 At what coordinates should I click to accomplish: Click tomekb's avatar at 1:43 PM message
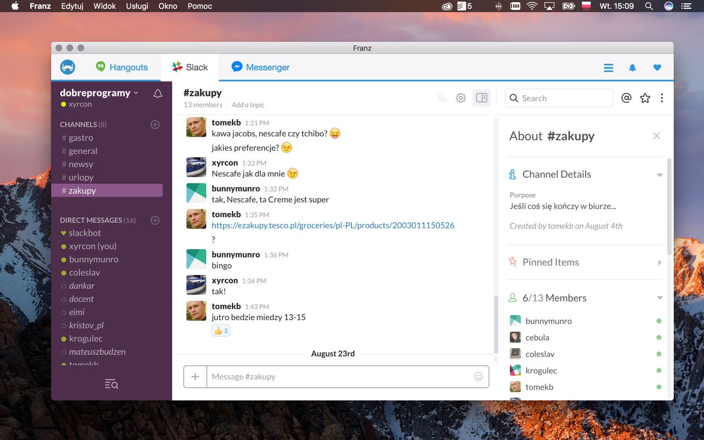click(196, 311)
